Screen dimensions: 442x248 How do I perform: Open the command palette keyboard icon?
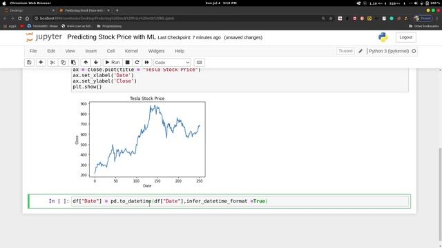click(x=199, y=63)
